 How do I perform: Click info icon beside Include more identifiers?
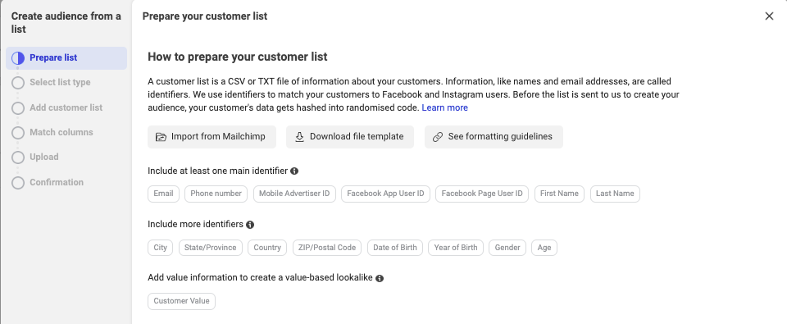pos(250,225)
